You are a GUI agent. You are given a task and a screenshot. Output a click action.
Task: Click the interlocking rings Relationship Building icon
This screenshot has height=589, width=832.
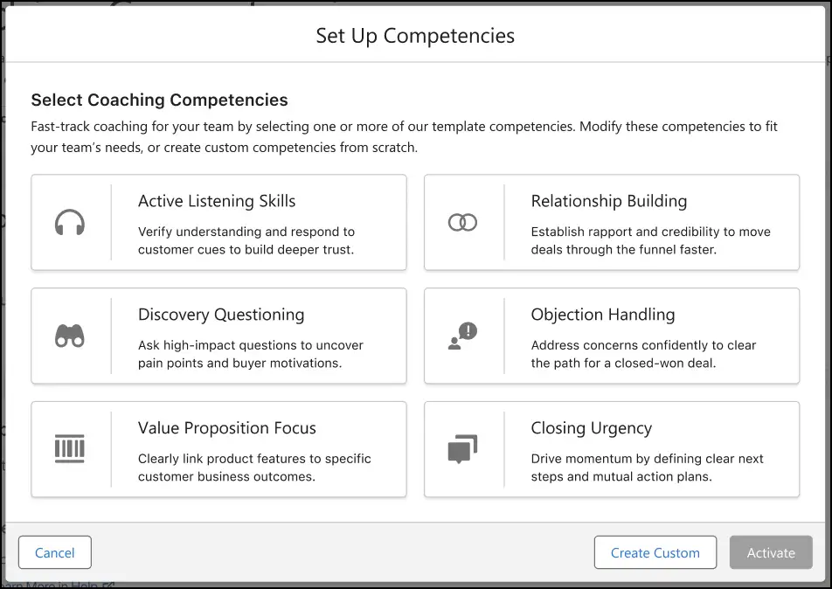(x=462, y=222)
